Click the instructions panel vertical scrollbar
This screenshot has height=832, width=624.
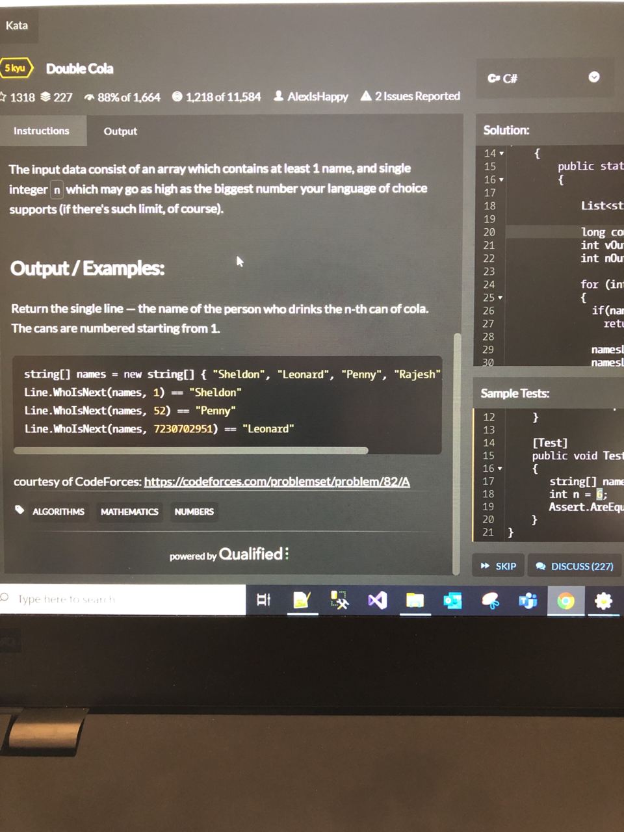457,453
